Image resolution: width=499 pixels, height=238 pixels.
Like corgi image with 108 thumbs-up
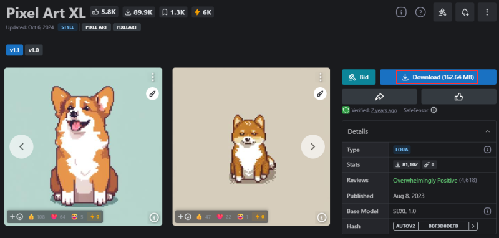click(37, 217)
